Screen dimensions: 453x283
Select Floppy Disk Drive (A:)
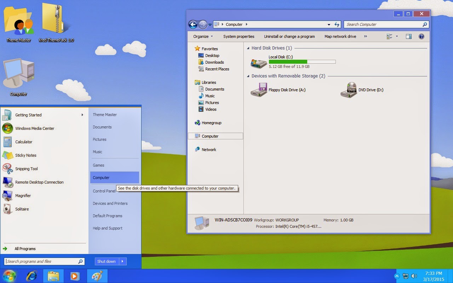pos(278,90)
